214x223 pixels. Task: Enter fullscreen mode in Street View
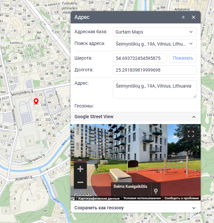(191, 133)
